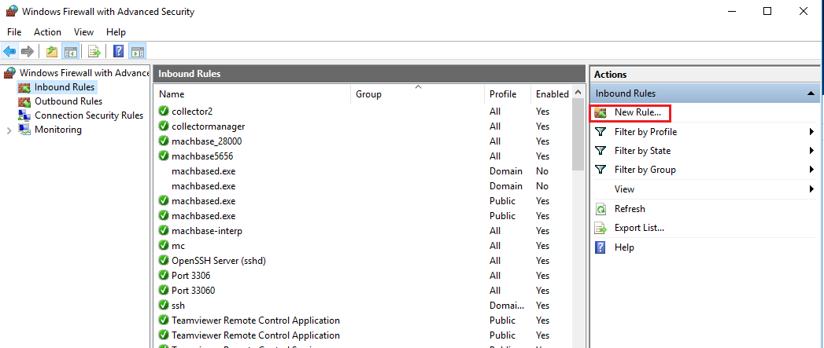Click the Refresh icon in Actions pane
The width and height of the screenshot is (824, 348).
pos(600,209)
